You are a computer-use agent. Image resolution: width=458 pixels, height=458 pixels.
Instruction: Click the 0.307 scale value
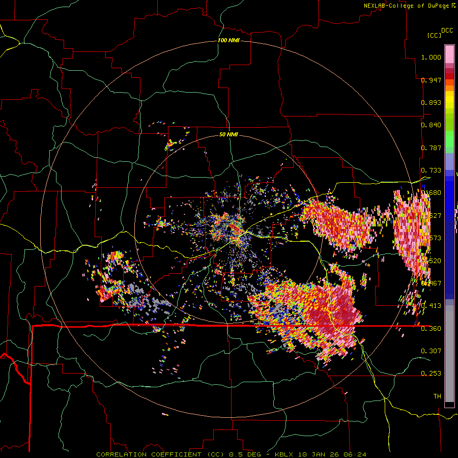click(431, 351)
